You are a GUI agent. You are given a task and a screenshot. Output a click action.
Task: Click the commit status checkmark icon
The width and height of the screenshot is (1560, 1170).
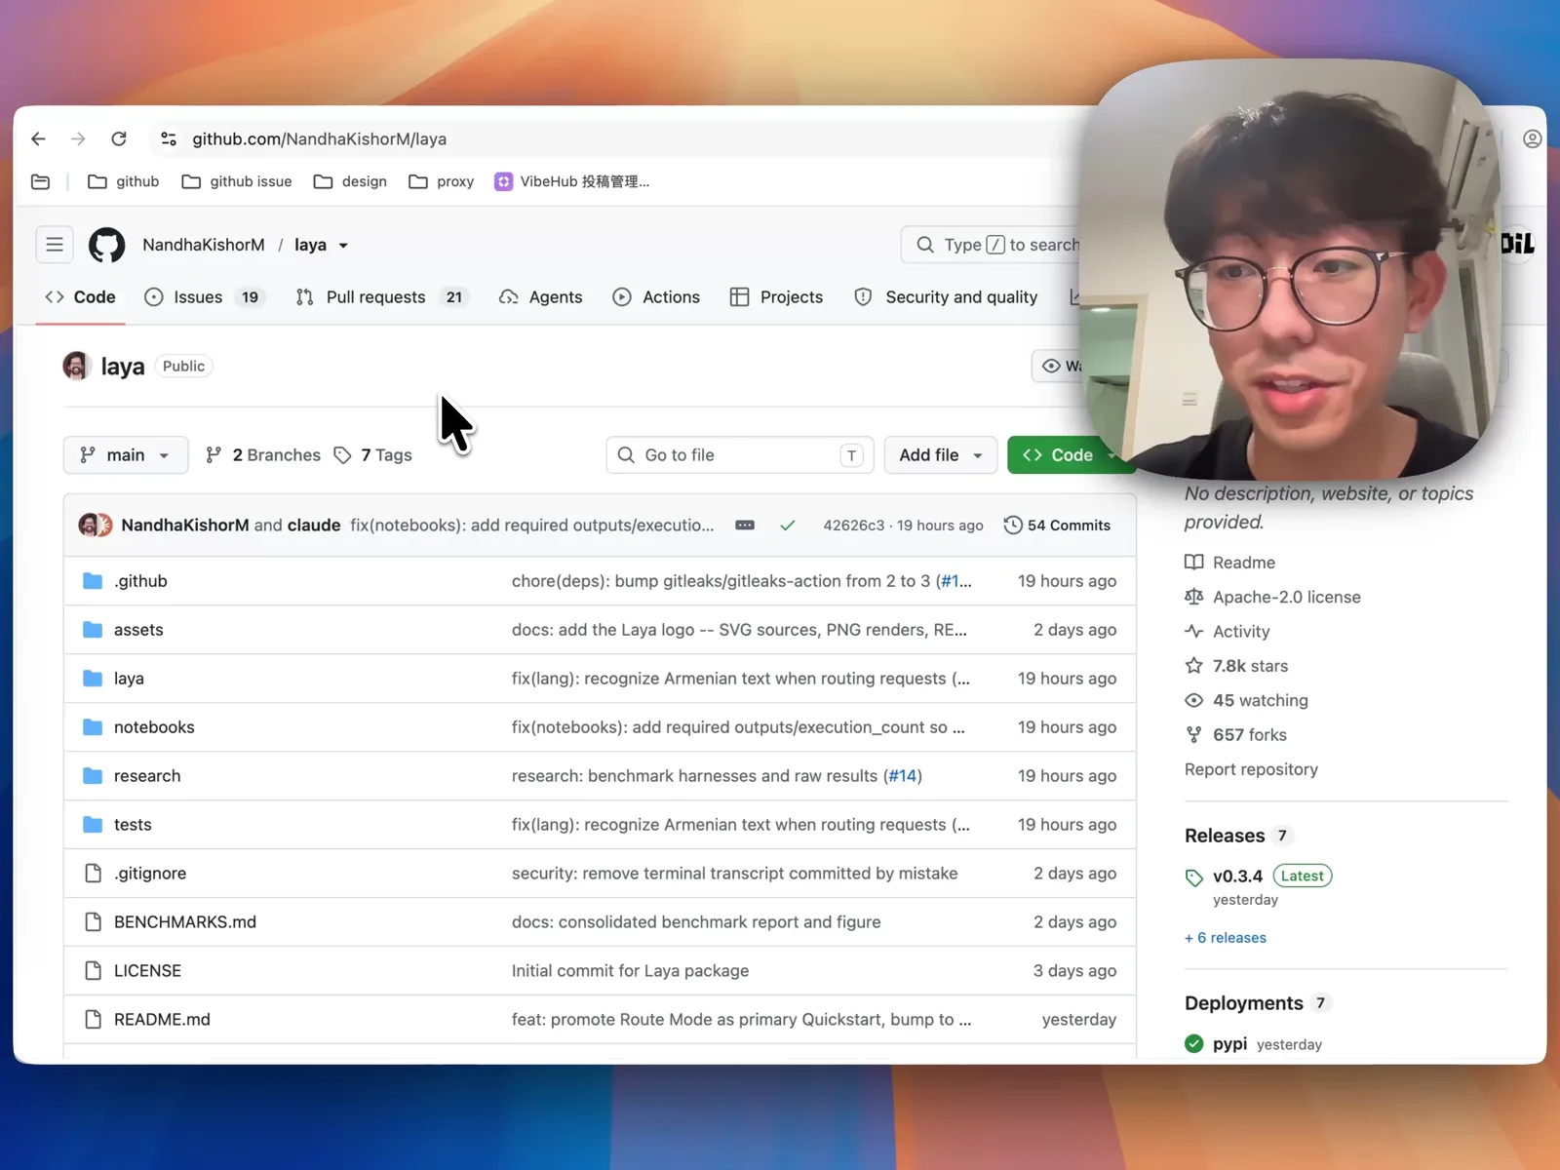click(x=788, y=526)
